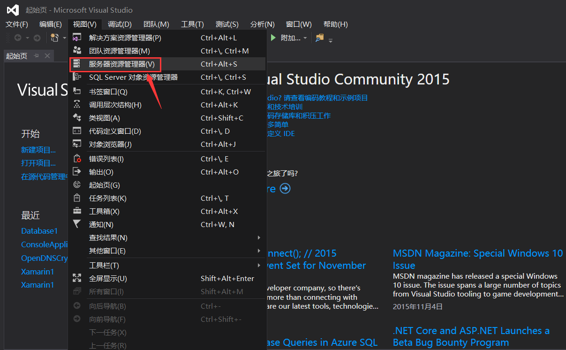The width and height of the screenshot is (566, 350).
Task: Click the Solution Explorer icon in View menu
Action: point(77,38)
